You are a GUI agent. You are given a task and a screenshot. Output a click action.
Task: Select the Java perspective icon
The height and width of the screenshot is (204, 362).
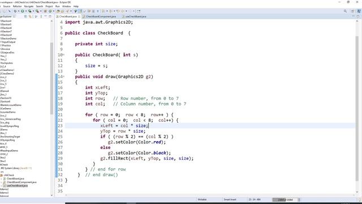click(x=359, y=11)
